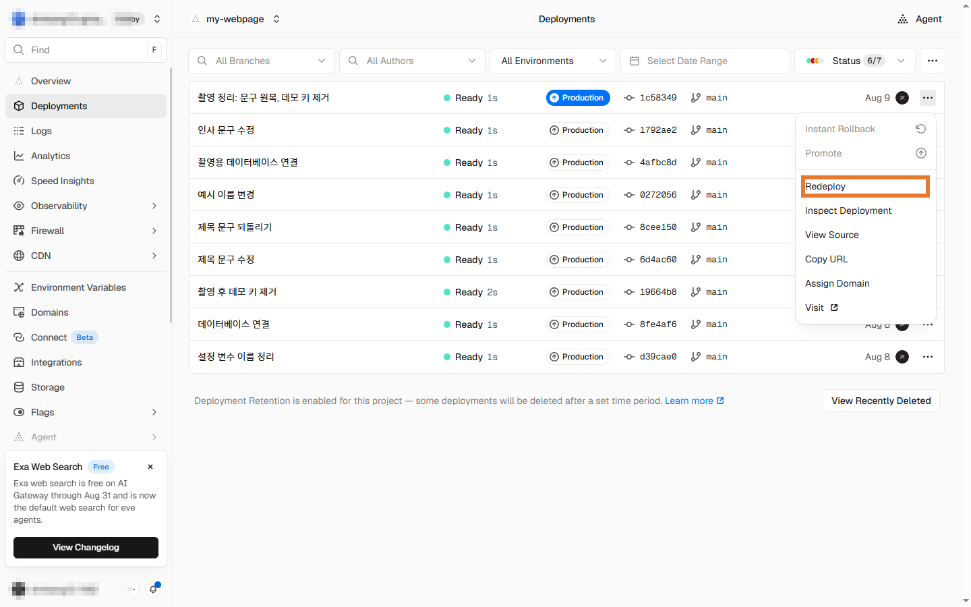Expand the Flags sidebar section

click(86, 412)
